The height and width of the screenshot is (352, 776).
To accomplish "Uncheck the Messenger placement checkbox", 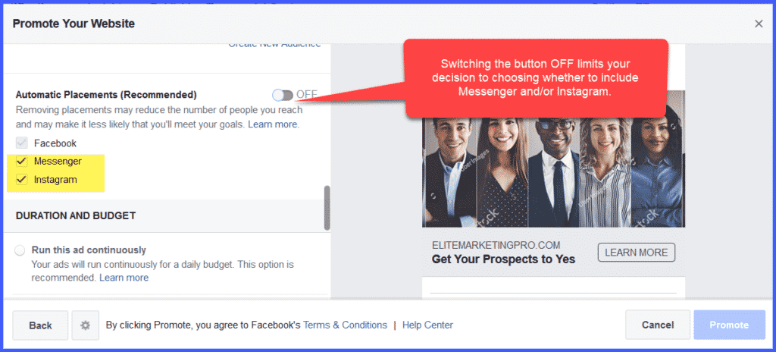I will tap(21, 162).
